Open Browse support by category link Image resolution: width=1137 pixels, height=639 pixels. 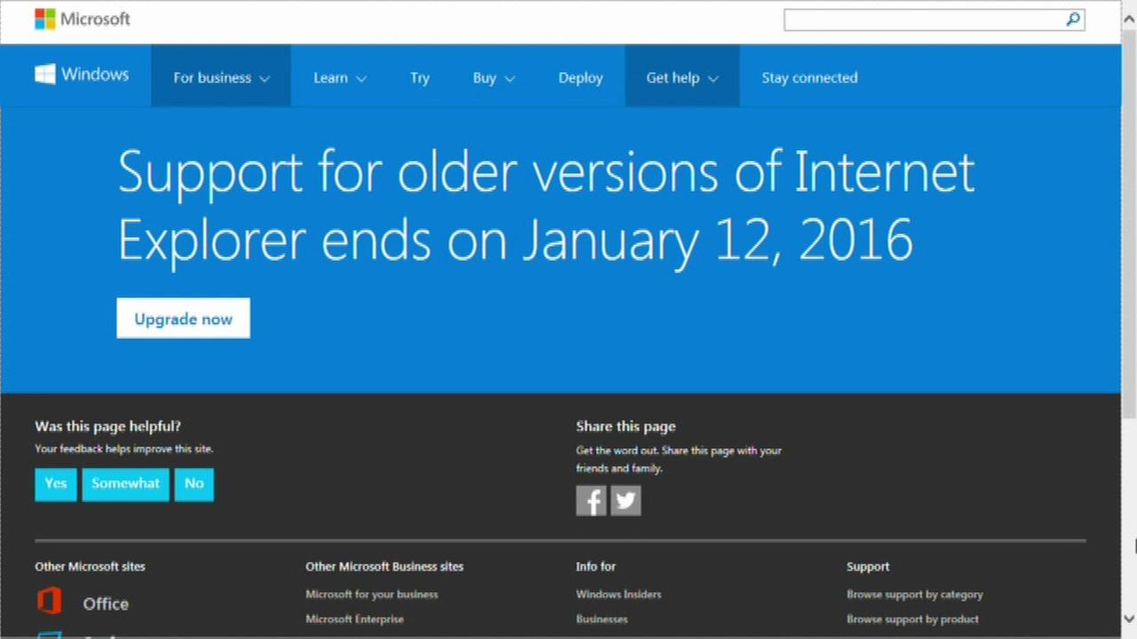[915, 595]
